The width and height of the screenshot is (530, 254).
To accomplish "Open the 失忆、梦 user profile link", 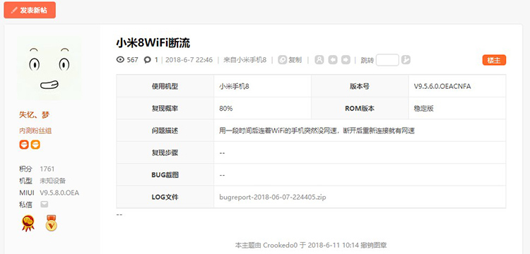I will (x=34, y=115).
